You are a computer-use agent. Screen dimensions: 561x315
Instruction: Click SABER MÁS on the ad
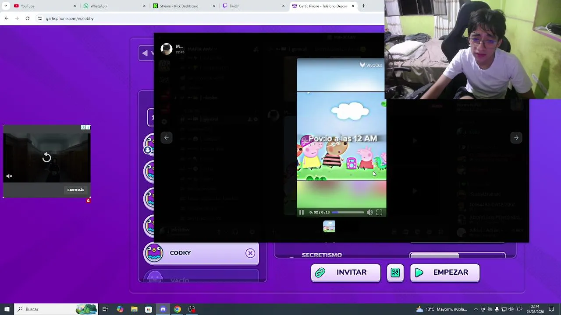click(76, 190)
